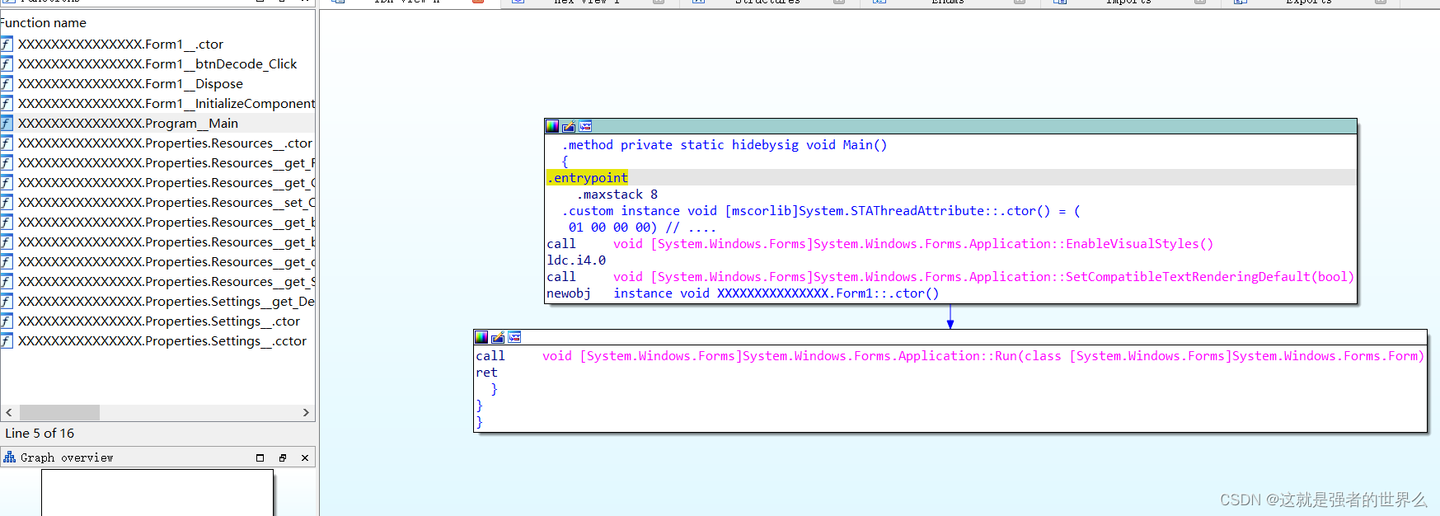Click the SetCompatibleTextRenderingDefault(bool) call line
1440x516 pixels.
click(950, 277)
